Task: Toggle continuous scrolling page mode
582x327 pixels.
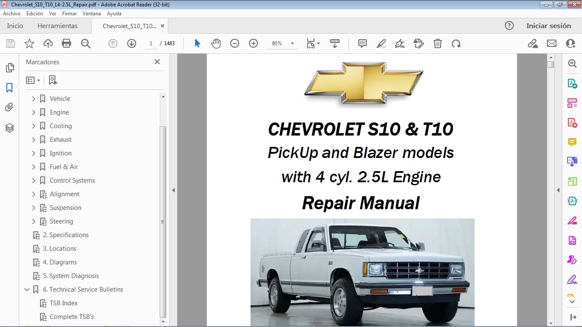Action: click(335, 43)
